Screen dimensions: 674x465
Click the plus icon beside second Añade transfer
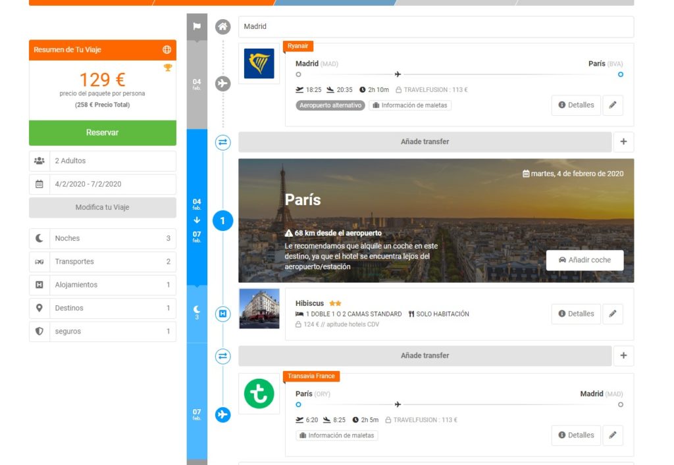click(x=623, y=356)
